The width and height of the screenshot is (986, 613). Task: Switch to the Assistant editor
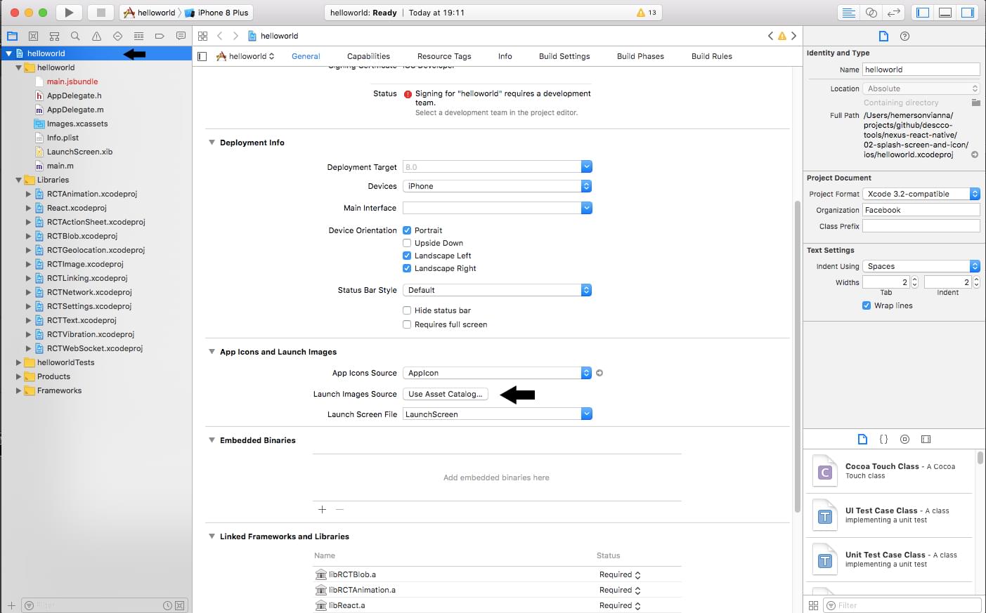click(x=871, y=13)
